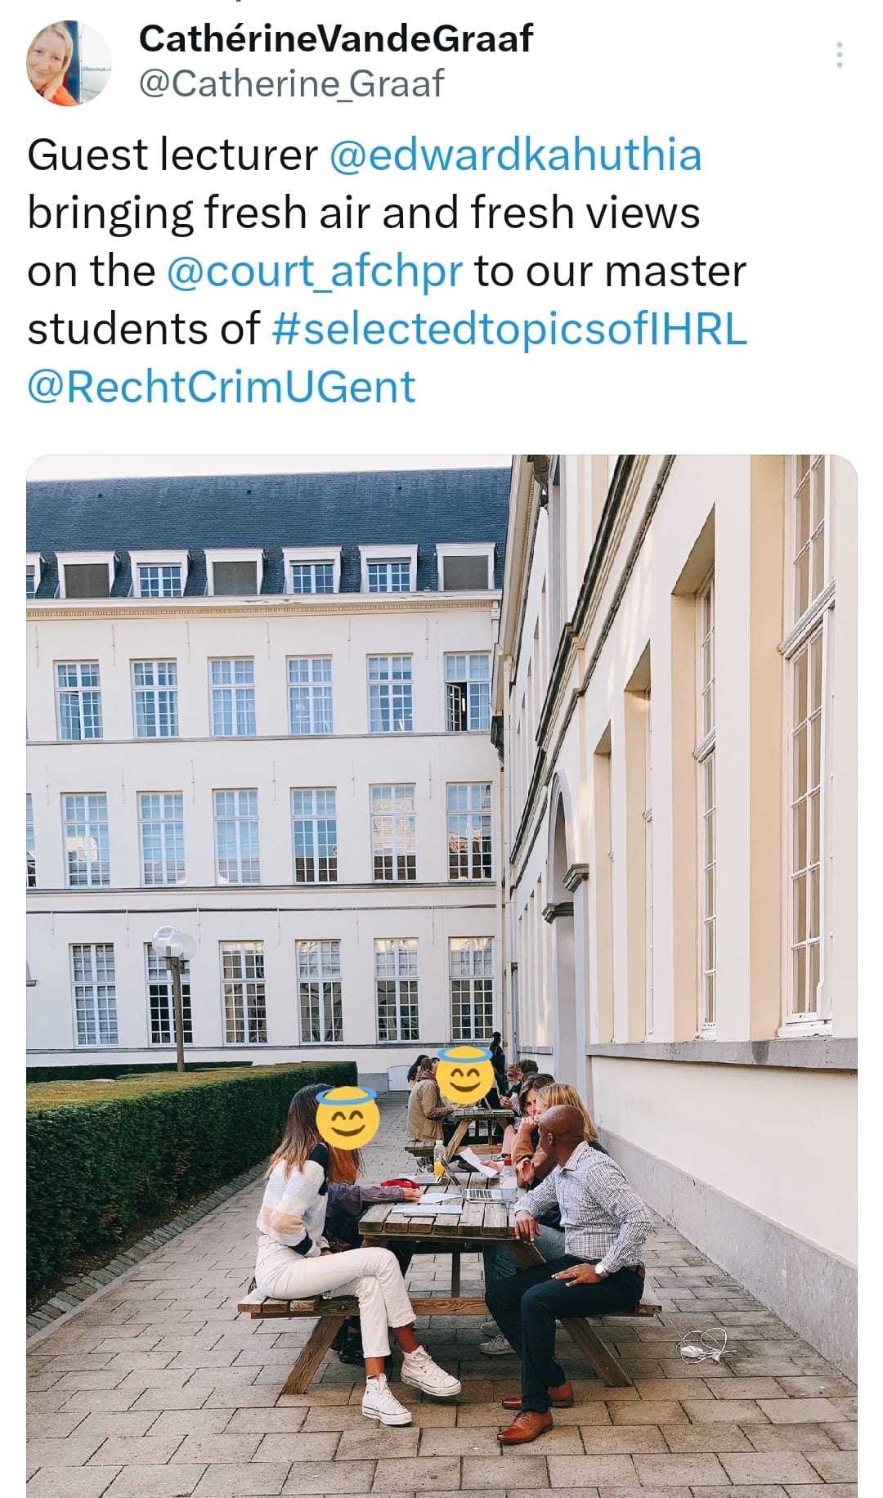Visit the @RechtCrimUGent mention
Image resolution: width=883 pixels, height=1498 pixels.
pyautogui.click(x=222, y=387)
